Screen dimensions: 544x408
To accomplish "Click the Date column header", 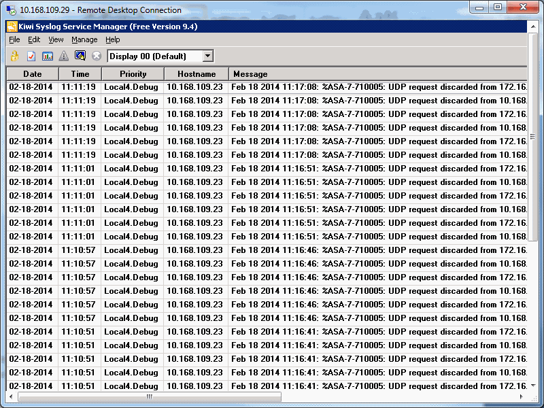I will point(33,74).
